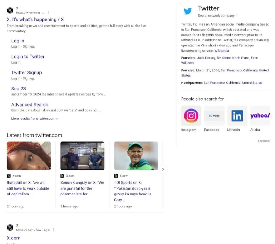275x244 pixels.
Task: Open the 'Log in' sitelink
Action: point(18,41)
